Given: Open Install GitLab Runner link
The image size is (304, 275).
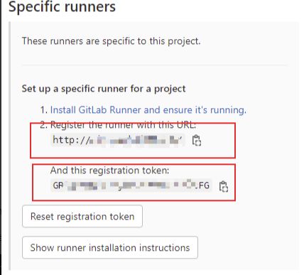Looking at the screenshot, I should 148,110.
